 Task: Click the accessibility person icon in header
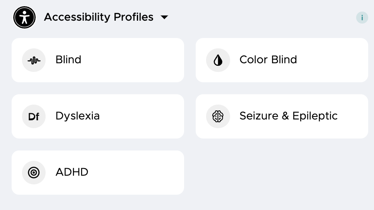pos(24,17)
